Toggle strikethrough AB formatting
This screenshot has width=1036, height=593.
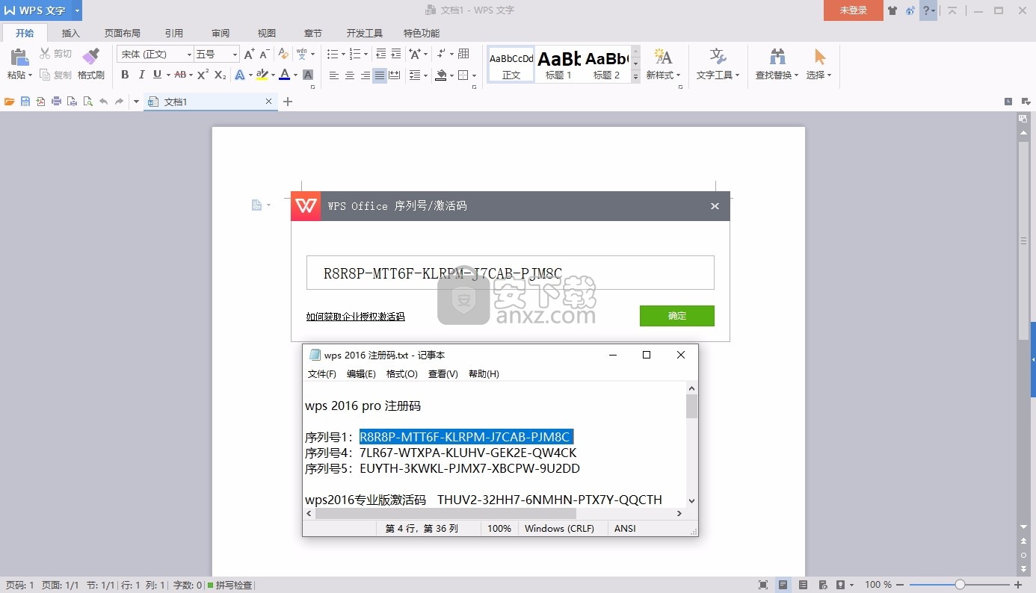tap(179, 75)
